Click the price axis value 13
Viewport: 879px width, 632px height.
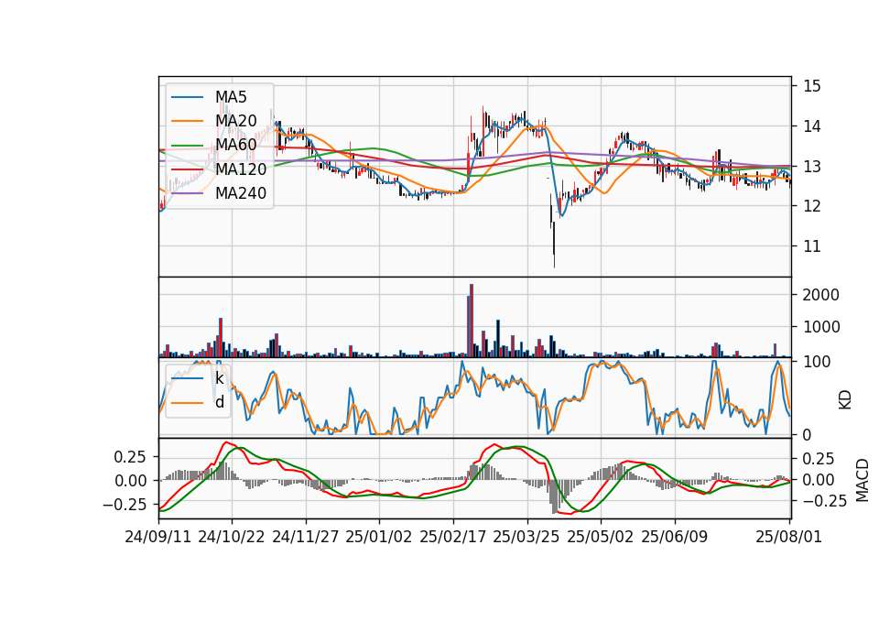pos(812,167)
